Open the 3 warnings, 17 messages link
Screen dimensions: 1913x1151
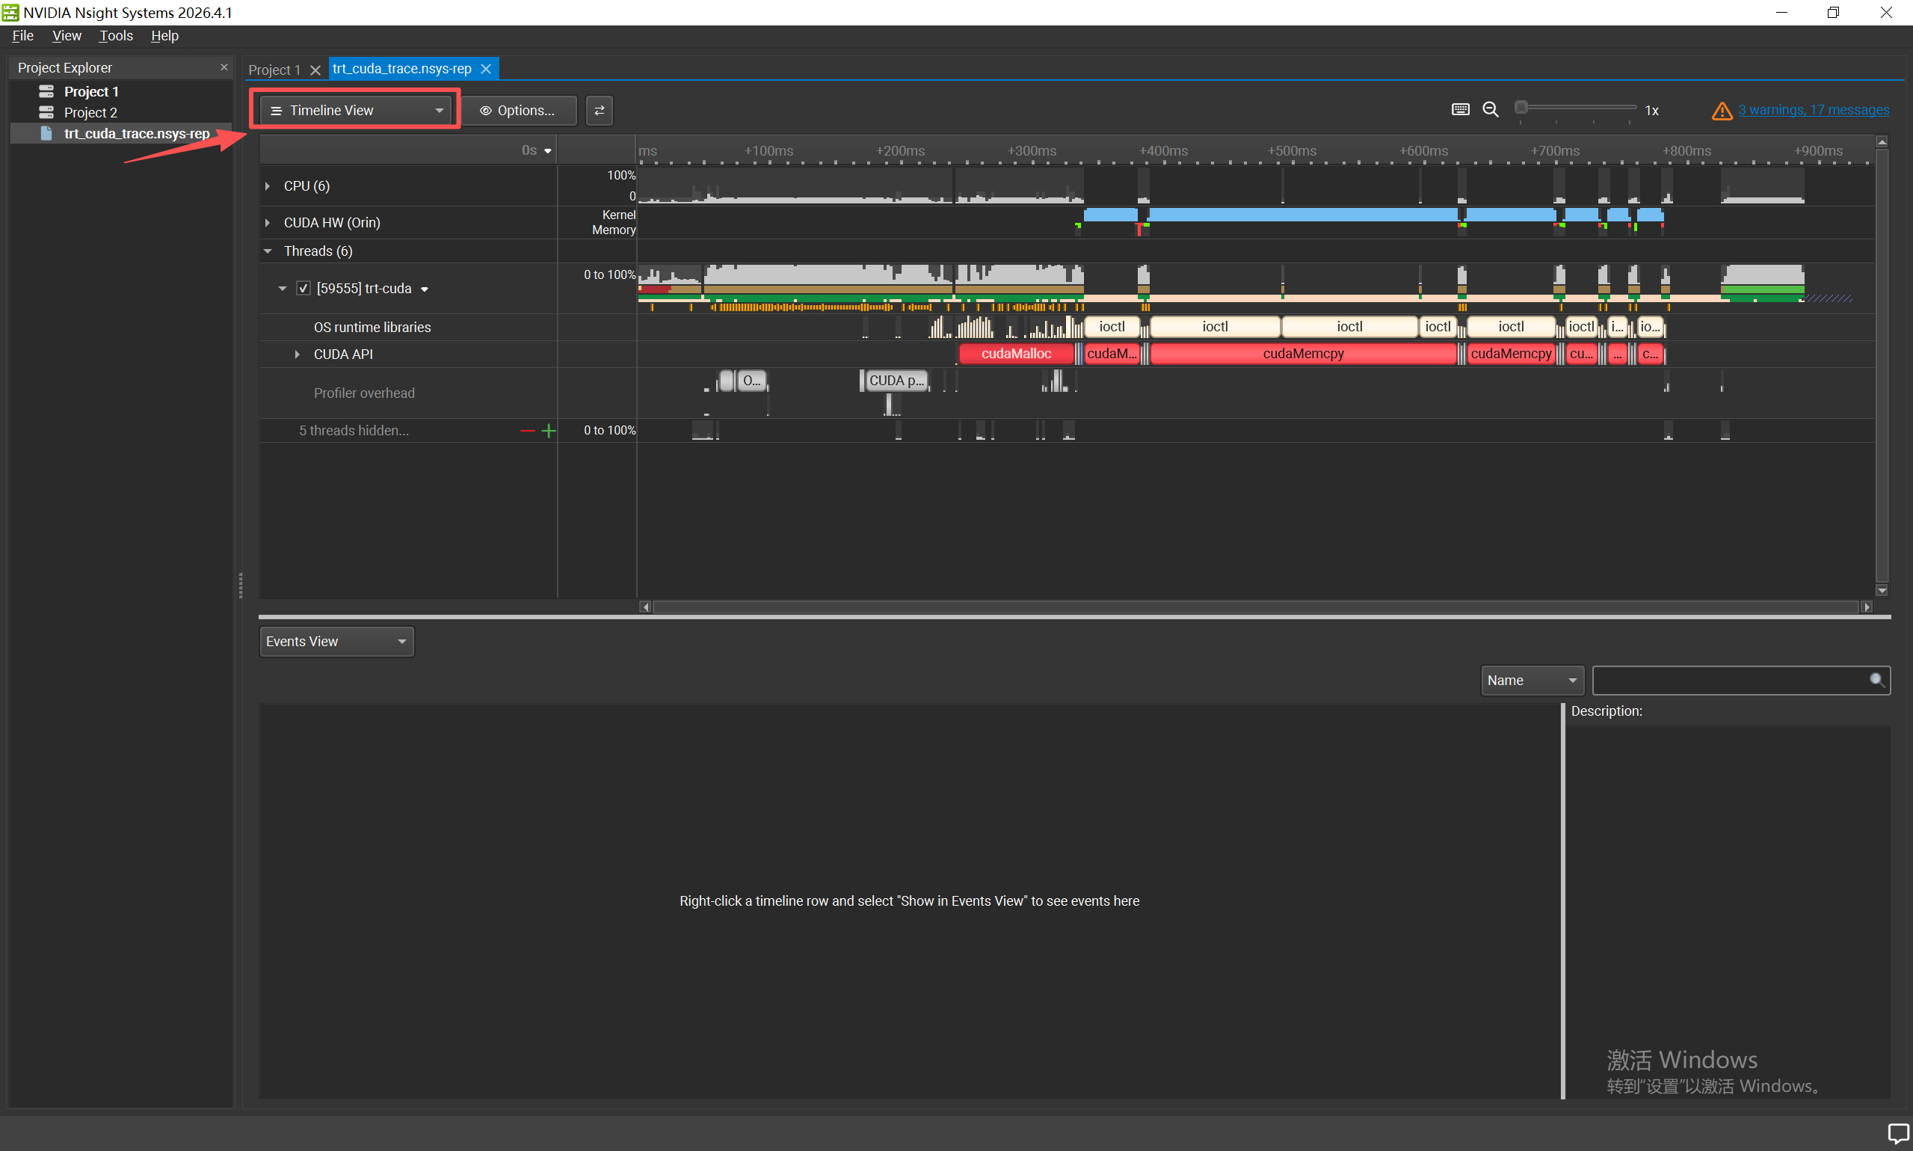(1814, 110)
